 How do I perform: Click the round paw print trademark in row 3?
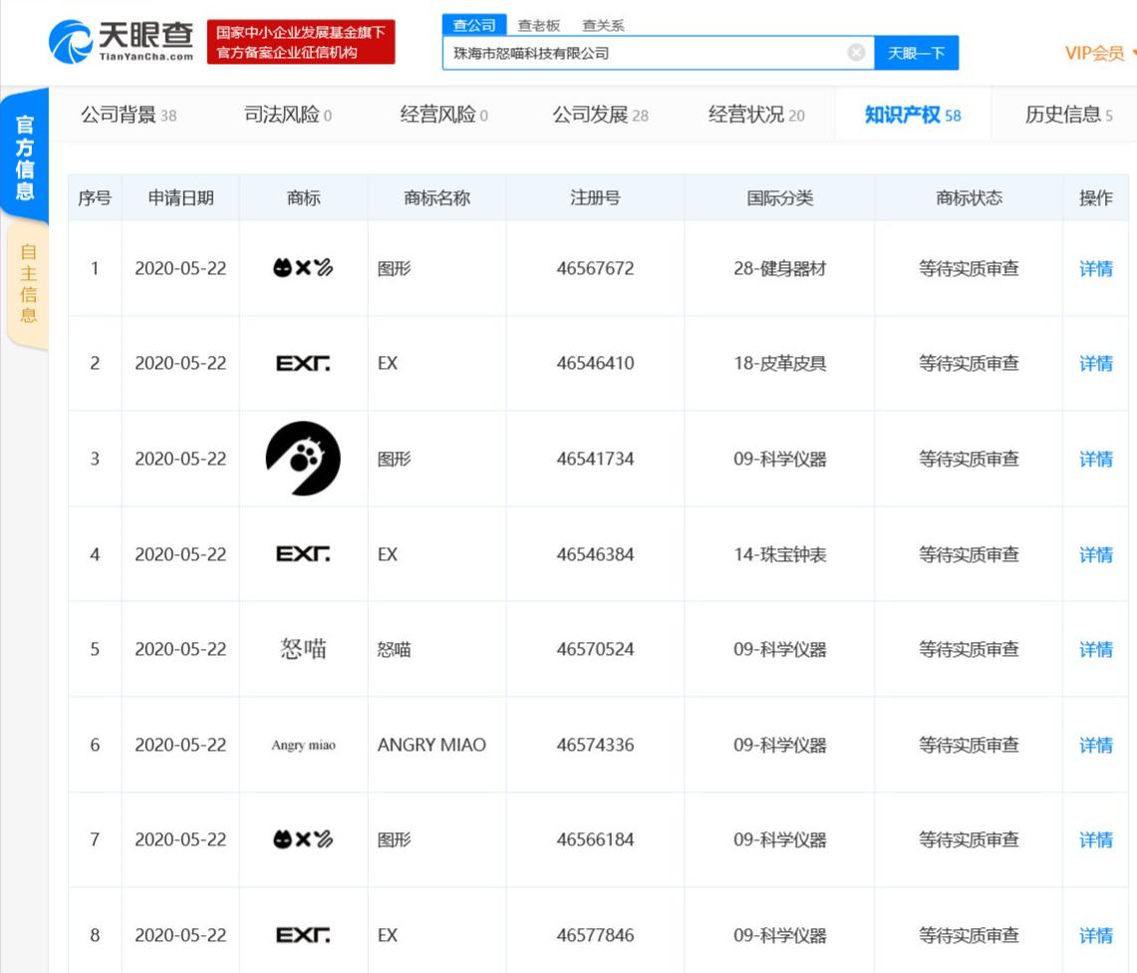[303, 459]
